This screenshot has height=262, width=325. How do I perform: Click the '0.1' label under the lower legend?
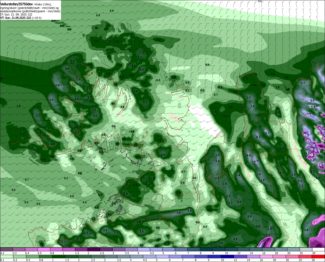2,260
